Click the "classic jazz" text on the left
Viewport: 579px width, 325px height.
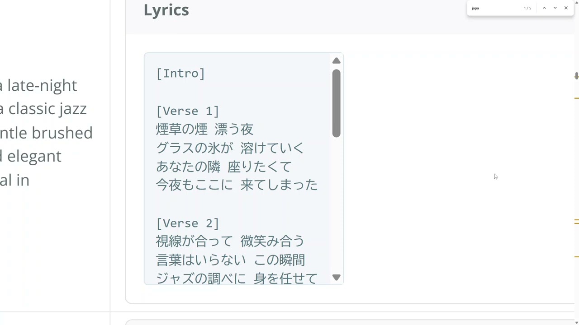pos(47,109)
